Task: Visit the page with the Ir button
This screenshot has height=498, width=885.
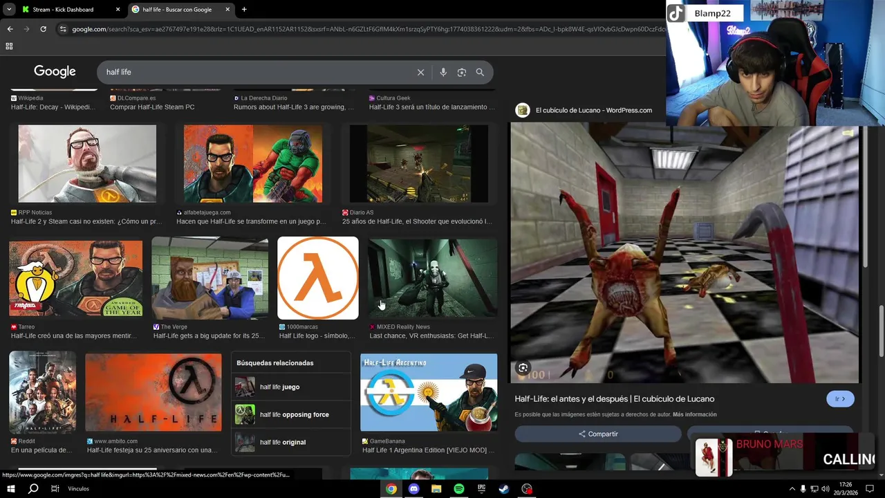Action: (840, 399)
